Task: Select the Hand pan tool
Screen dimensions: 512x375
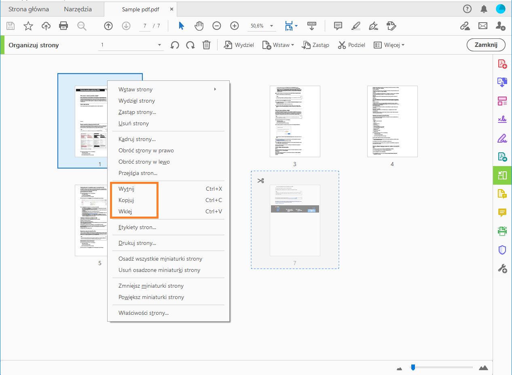Action: pyautogui.click(x=199, y=26)
